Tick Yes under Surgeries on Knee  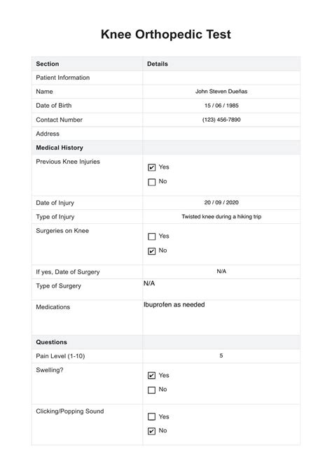[151, 236]
